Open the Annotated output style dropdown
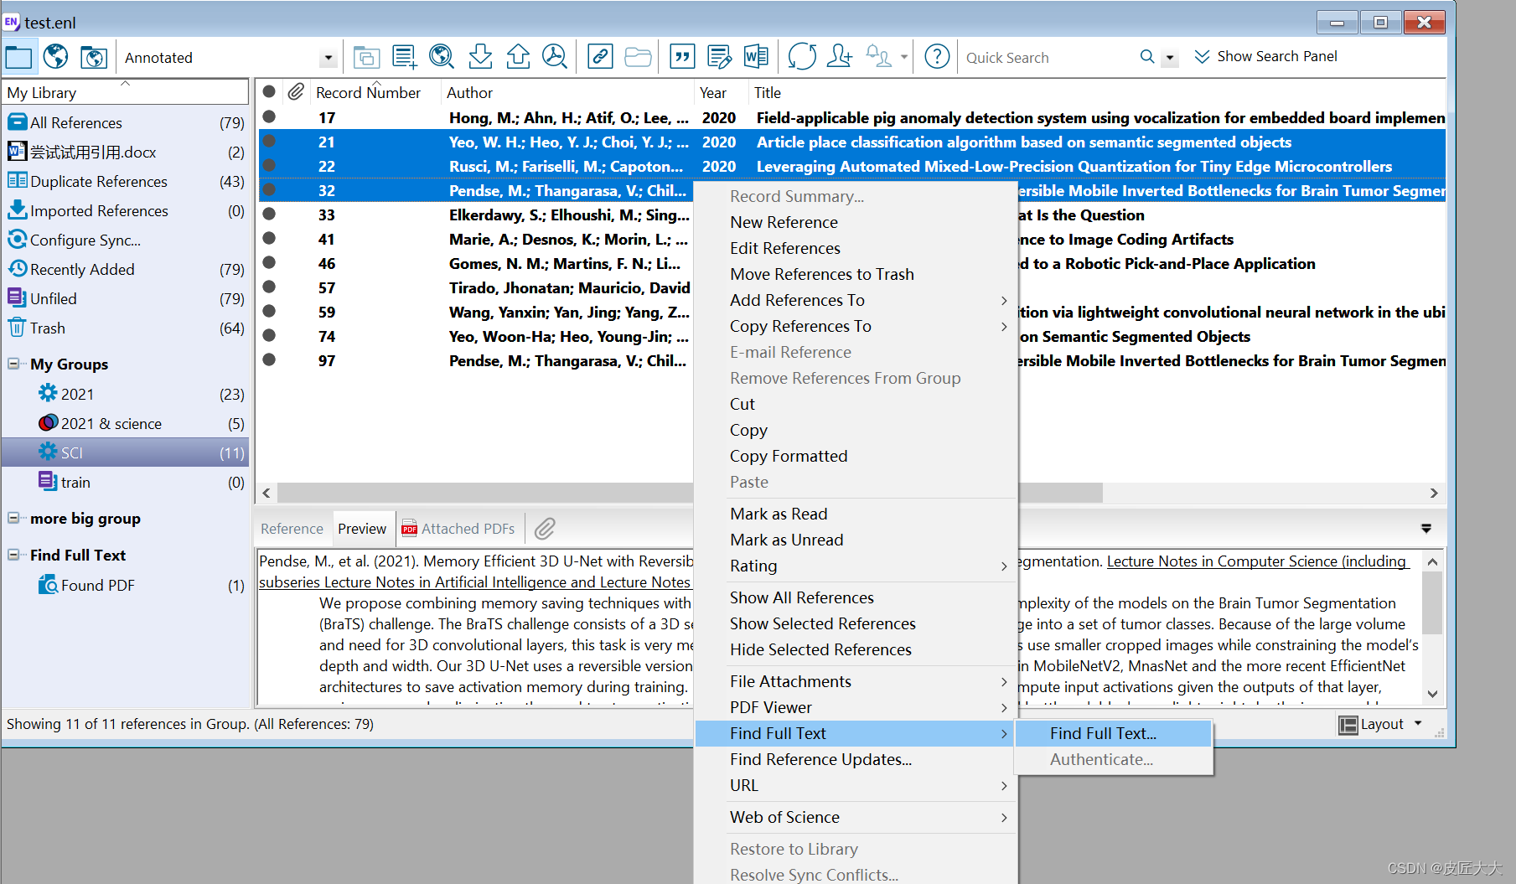This screenshot has height=884, width=1516. 328,58
